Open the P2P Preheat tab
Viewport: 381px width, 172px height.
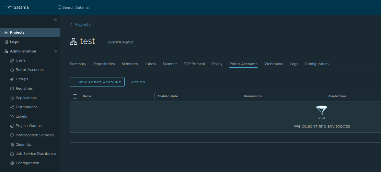click(x=194, y=64)
